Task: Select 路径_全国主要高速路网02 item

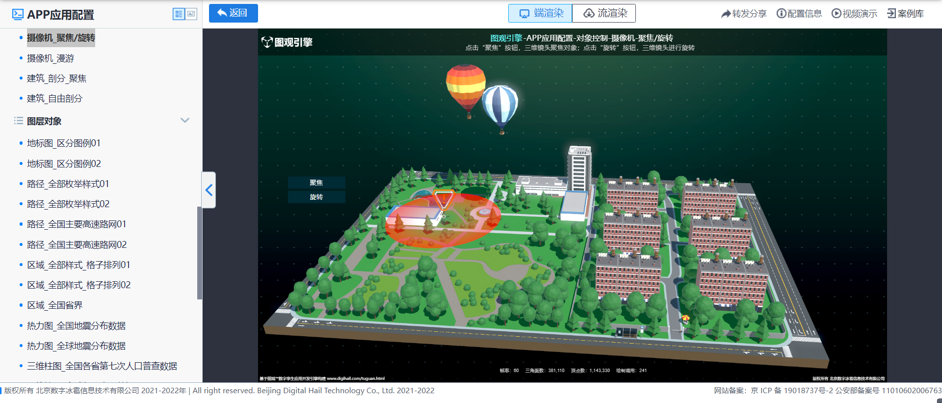Action: tap(77, 245)
